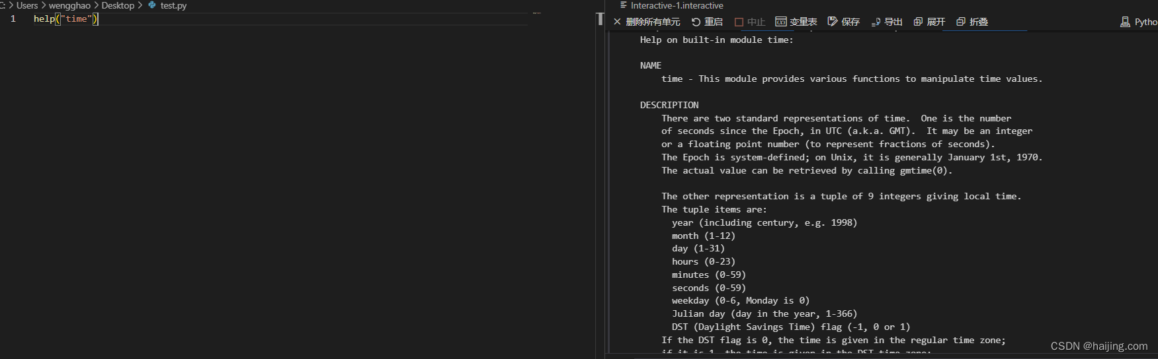Screen dimensions: 1158x359
Task: Open the 变量表 variables view
Action: pyautogui.click(x=796, y=22)
